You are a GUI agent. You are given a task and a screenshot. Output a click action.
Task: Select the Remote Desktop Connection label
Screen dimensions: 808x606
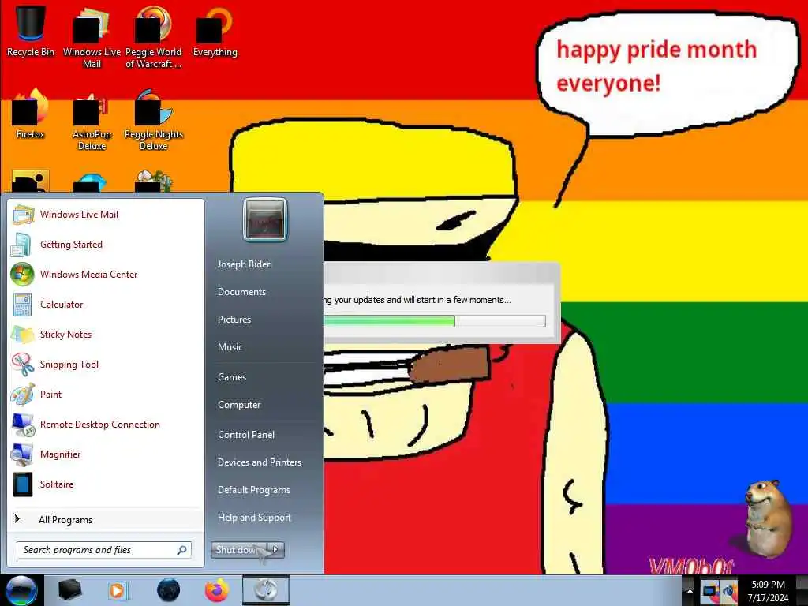click(x=100, y=425)
